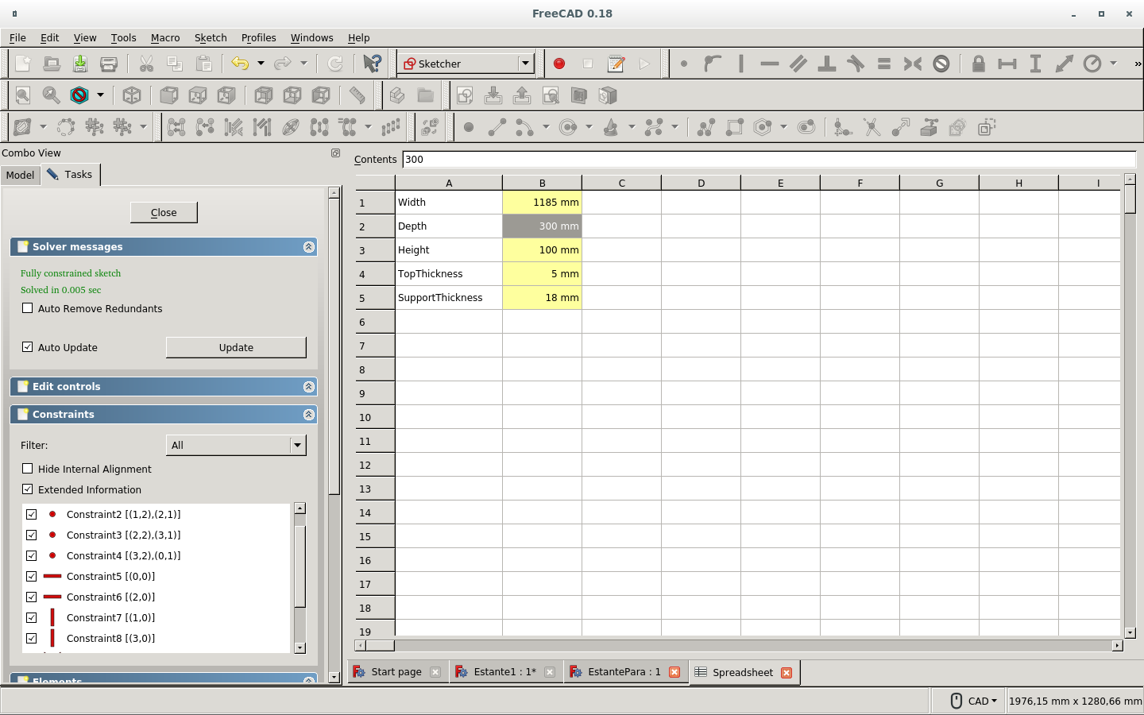
Task: Collapse the Solver messages panel
Action: pyautogui.click(x=309, y=247)
